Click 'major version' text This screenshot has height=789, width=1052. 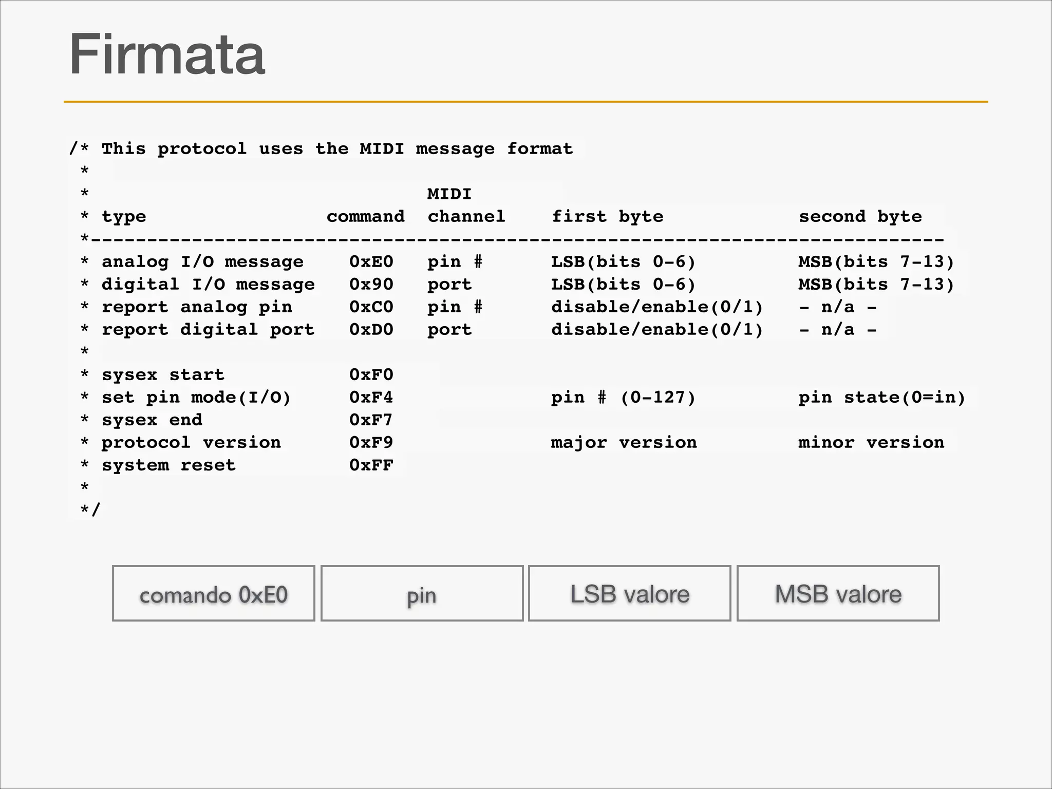pos(624,443)
